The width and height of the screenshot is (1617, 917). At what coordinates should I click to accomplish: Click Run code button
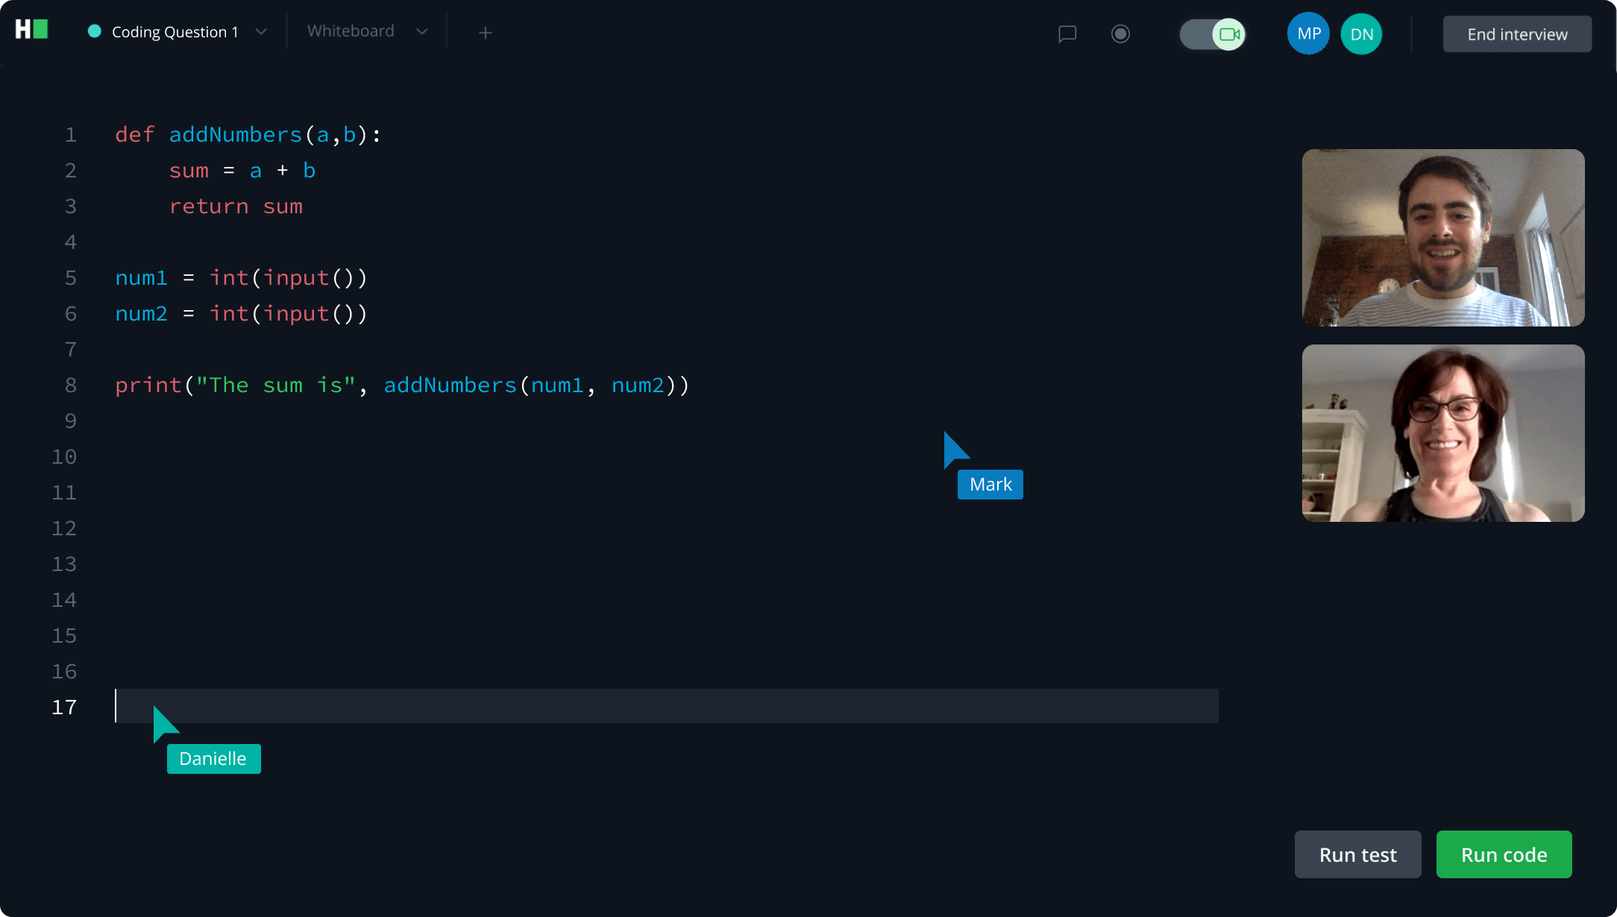pyautogui.click(x=1505, y=855)
